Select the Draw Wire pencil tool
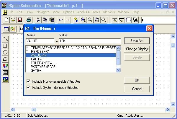177x119 pixels. click(x=115, y=20)
